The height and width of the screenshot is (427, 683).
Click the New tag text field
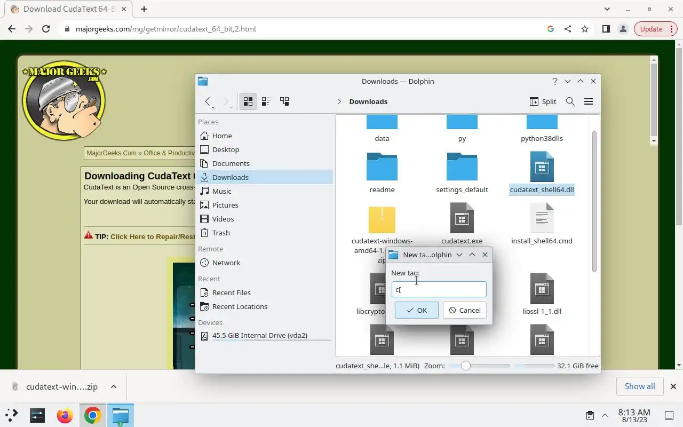pyautogui.click(x=439, y=289)
